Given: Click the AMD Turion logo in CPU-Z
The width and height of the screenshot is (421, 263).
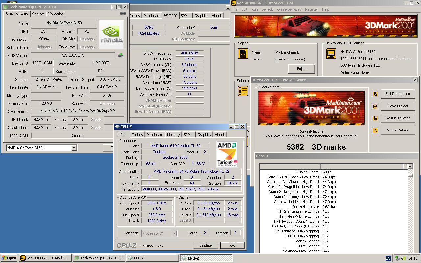Looking at the screenshot, I should [227, 154].
